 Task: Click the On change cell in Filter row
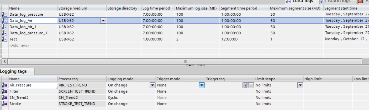(131, 91)
